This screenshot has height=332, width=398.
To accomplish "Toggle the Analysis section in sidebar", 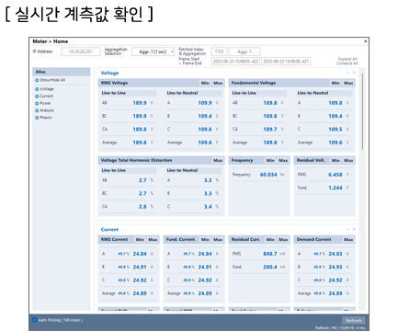I will (37, 110).
